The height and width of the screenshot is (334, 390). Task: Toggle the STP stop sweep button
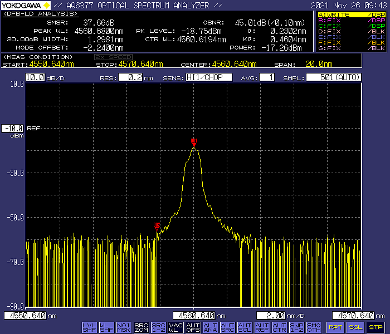pyautogui.click(x=376, y=327)
